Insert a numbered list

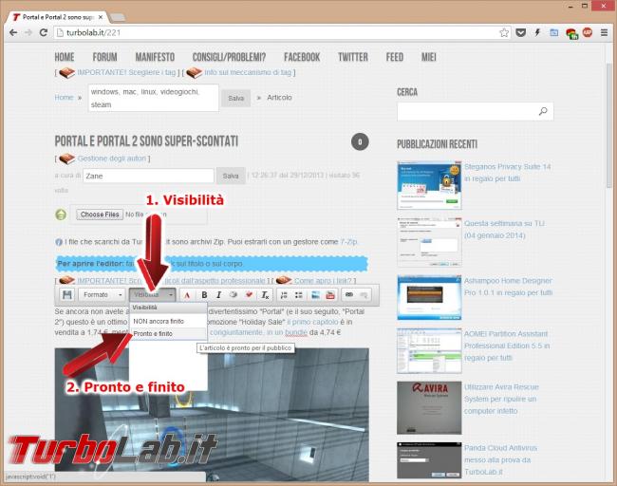click(284, 295)
